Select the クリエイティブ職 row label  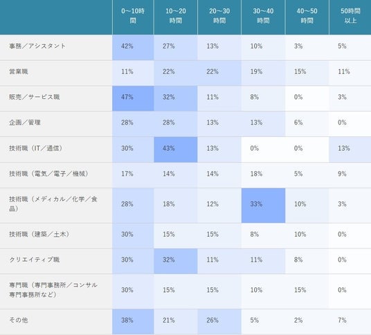tap(35, 260)
